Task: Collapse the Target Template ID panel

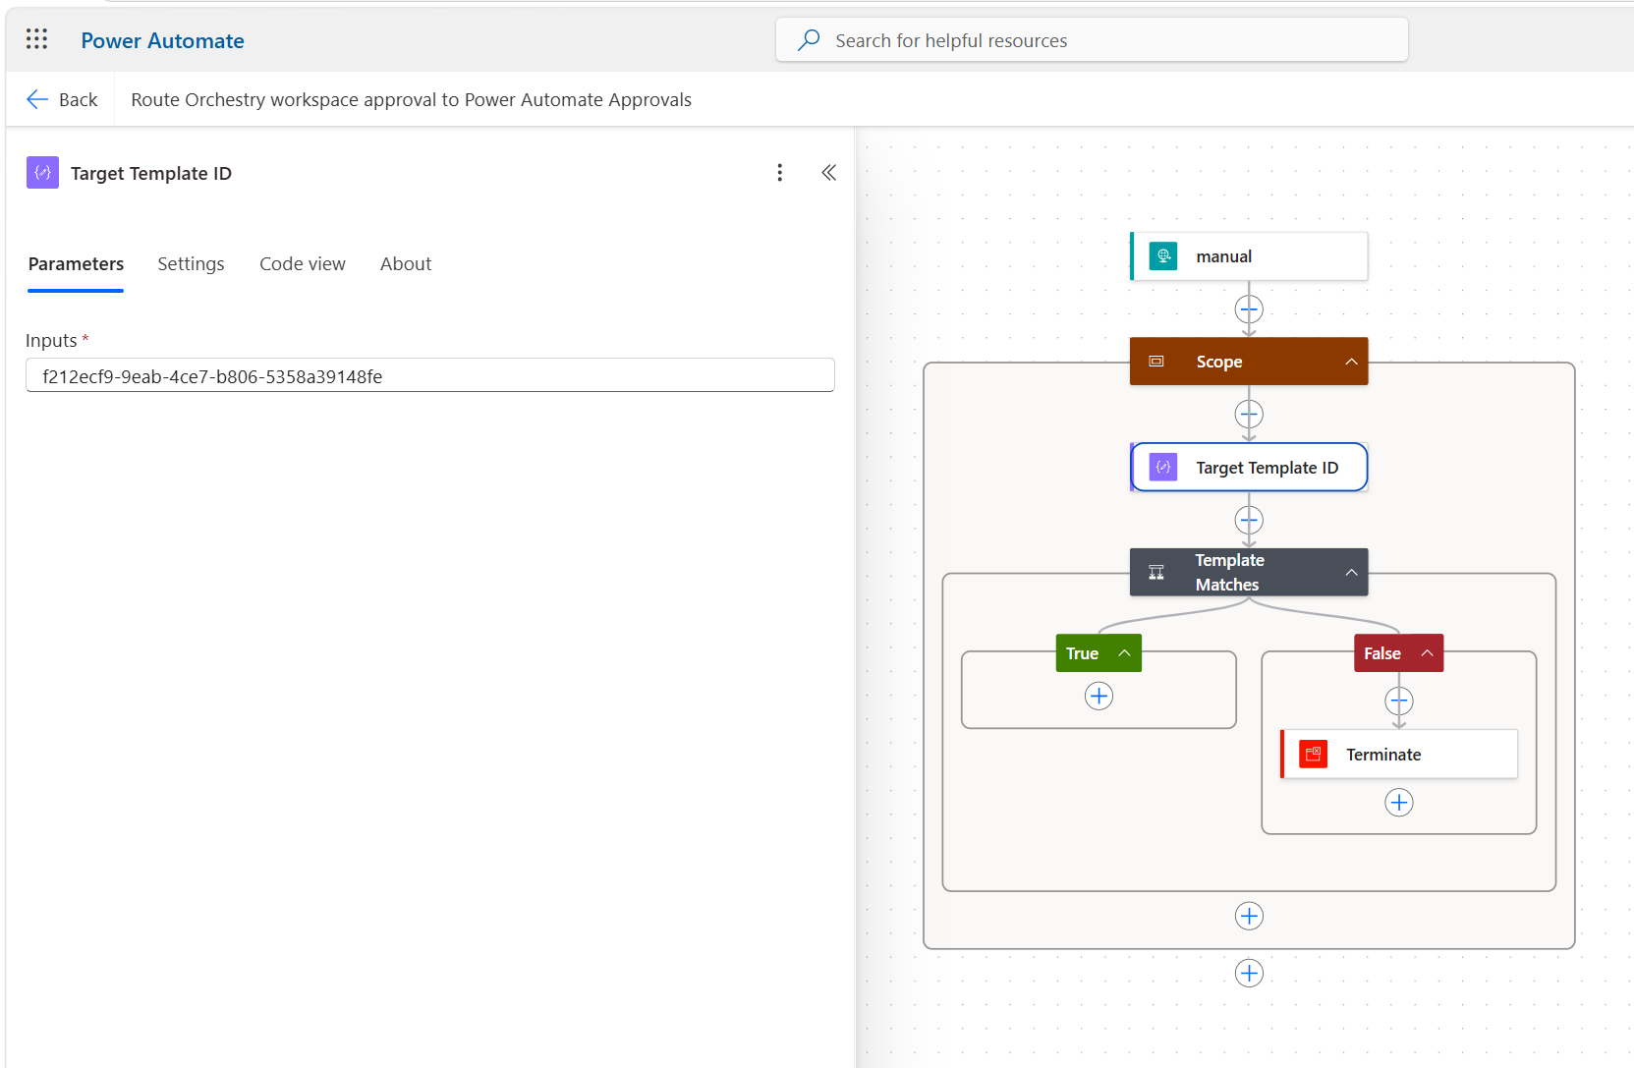Action: (829, 173)
